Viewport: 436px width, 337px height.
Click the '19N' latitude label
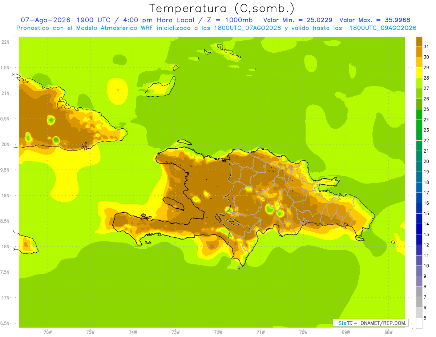(x=6, y=195)
